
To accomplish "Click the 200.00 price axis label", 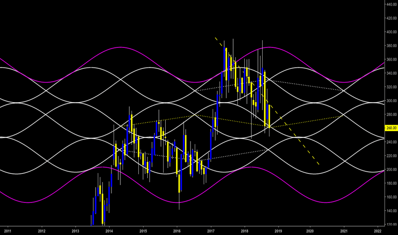I will [x=392, y=170].
